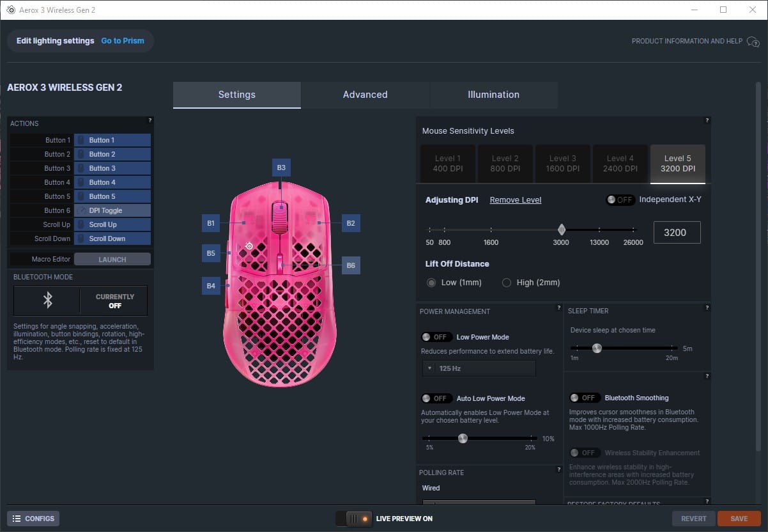Viewport: 768px width, 532px height.
Task: Click the Go to Prism link
Action: click(x=123, y=41)
